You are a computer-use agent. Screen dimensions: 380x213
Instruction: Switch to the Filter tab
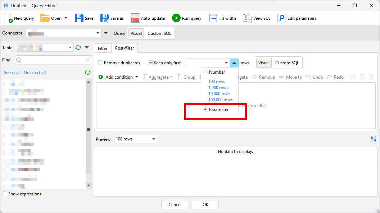point(103,48)
